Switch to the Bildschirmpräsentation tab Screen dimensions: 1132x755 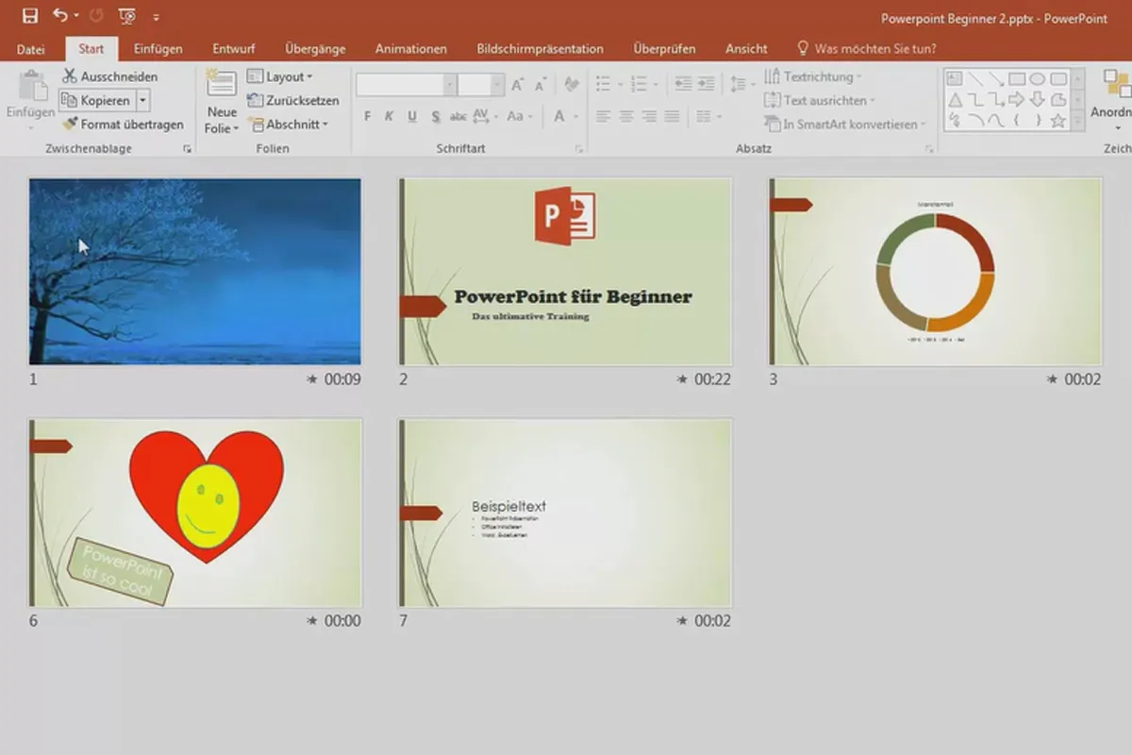540,49
